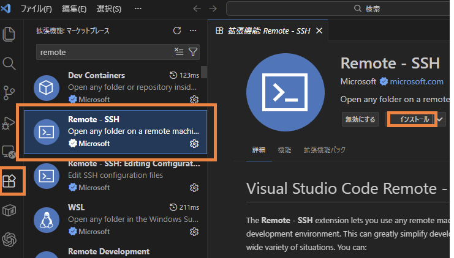Viewport: 454px width, 258px height.
Task: Open the ChatGPT extension icon
Action: tap(9, 240)
